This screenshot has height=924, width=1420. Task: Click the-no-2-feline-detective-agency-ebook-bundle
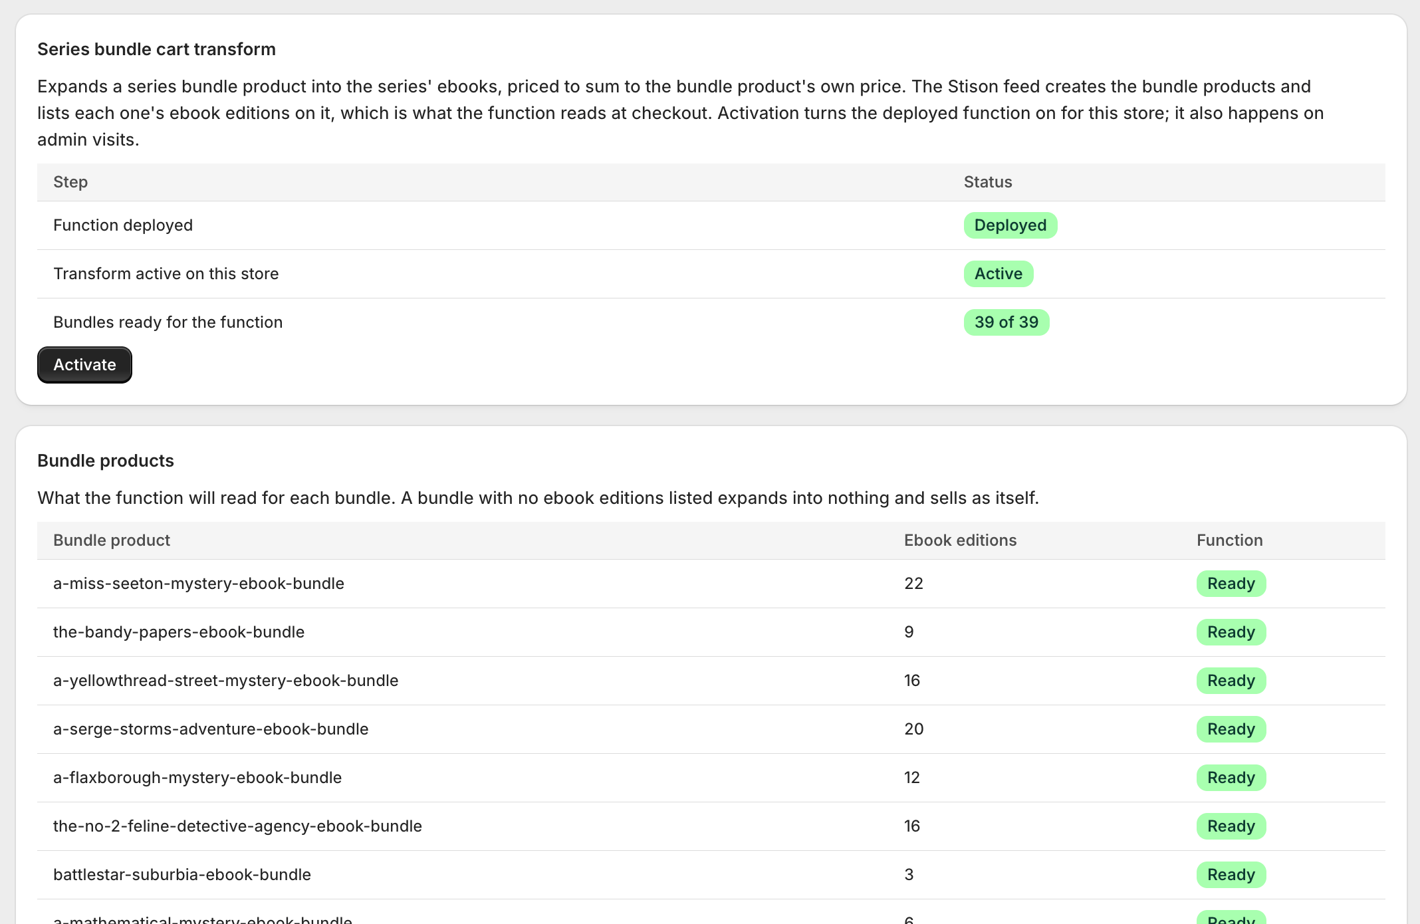tap(237, 826)
